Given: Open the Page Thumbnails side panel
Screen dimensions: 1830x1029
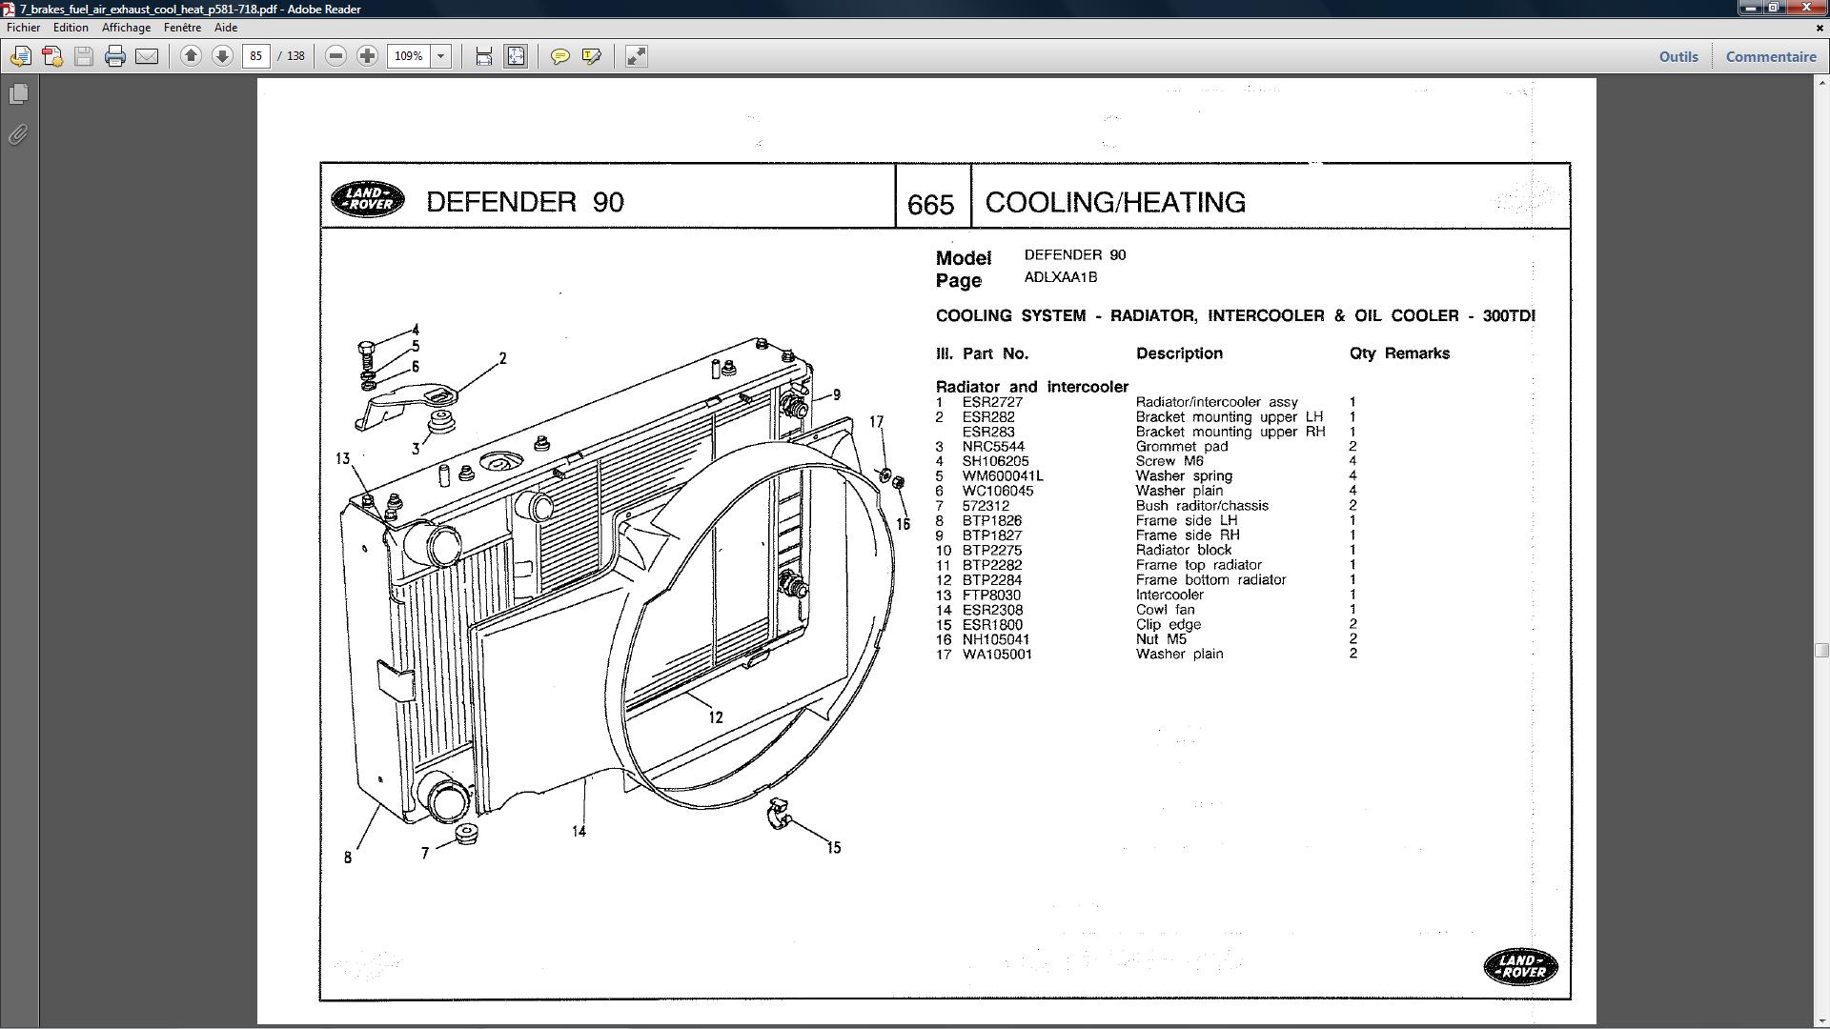Looking at the screenshot, I should [x=18, y=94].
